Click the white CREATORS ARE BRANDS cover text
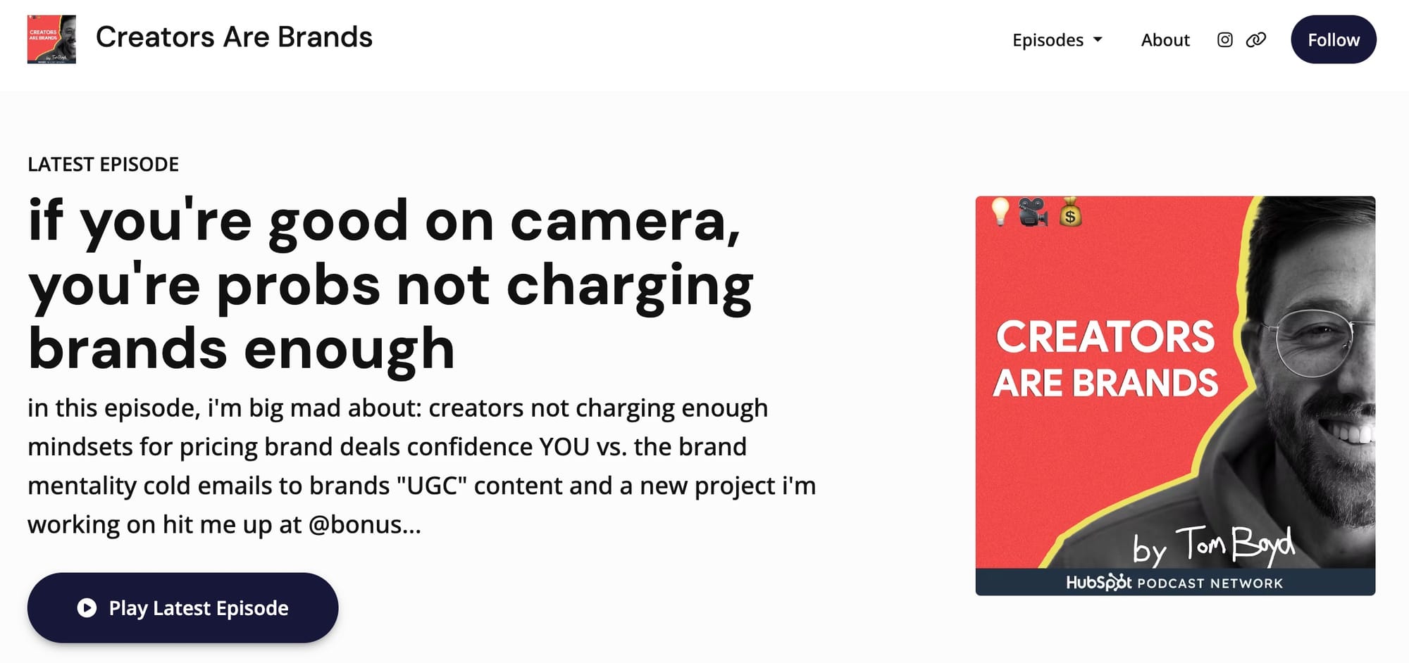Viewport: 1409px width, 663px height. coord(1105,360)
